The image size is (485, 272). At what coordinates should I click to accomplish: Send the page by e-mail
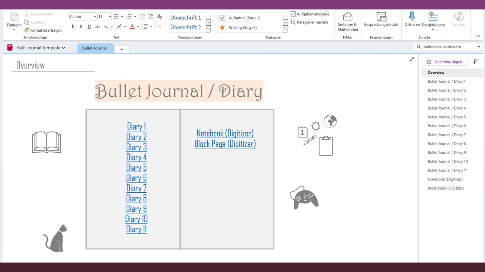pos(347,22)
